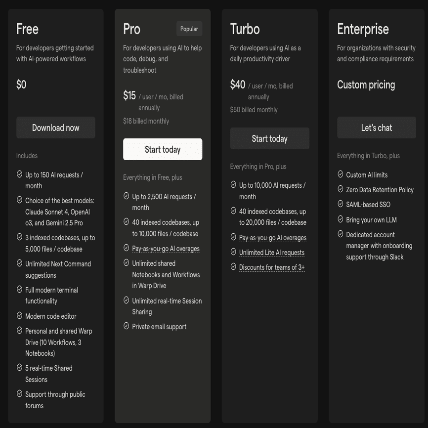Click the Turbo plan's Pay-as-you-go AI overages link
This screenshot has width=428, height=428.
coord(272,238)
